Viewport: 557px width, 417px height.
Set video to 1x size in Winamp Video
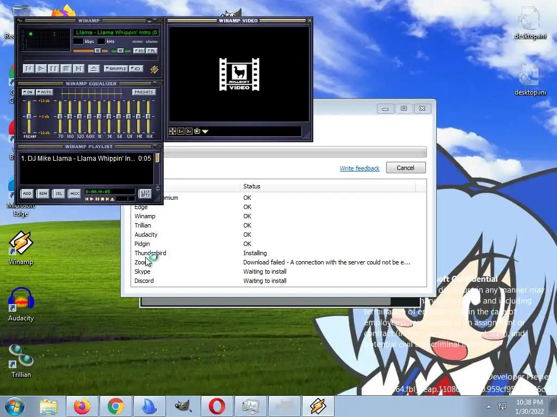[181, 131]
